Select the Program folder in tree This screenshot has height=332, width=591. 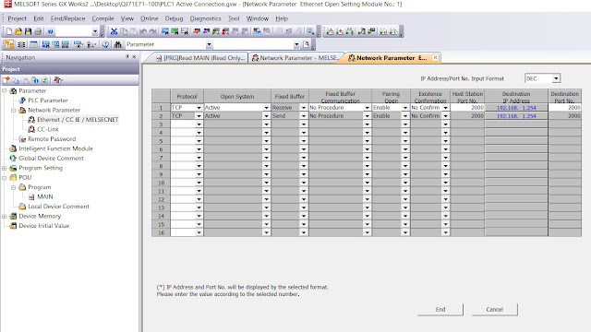(39, 187)
